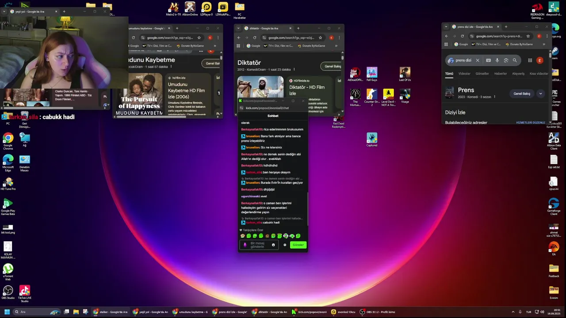The width and height of the screenshot is (566, 318).
Task: Open the Fall Guys desktop icon
Action: pyautogui.click(x=372, y=74)
